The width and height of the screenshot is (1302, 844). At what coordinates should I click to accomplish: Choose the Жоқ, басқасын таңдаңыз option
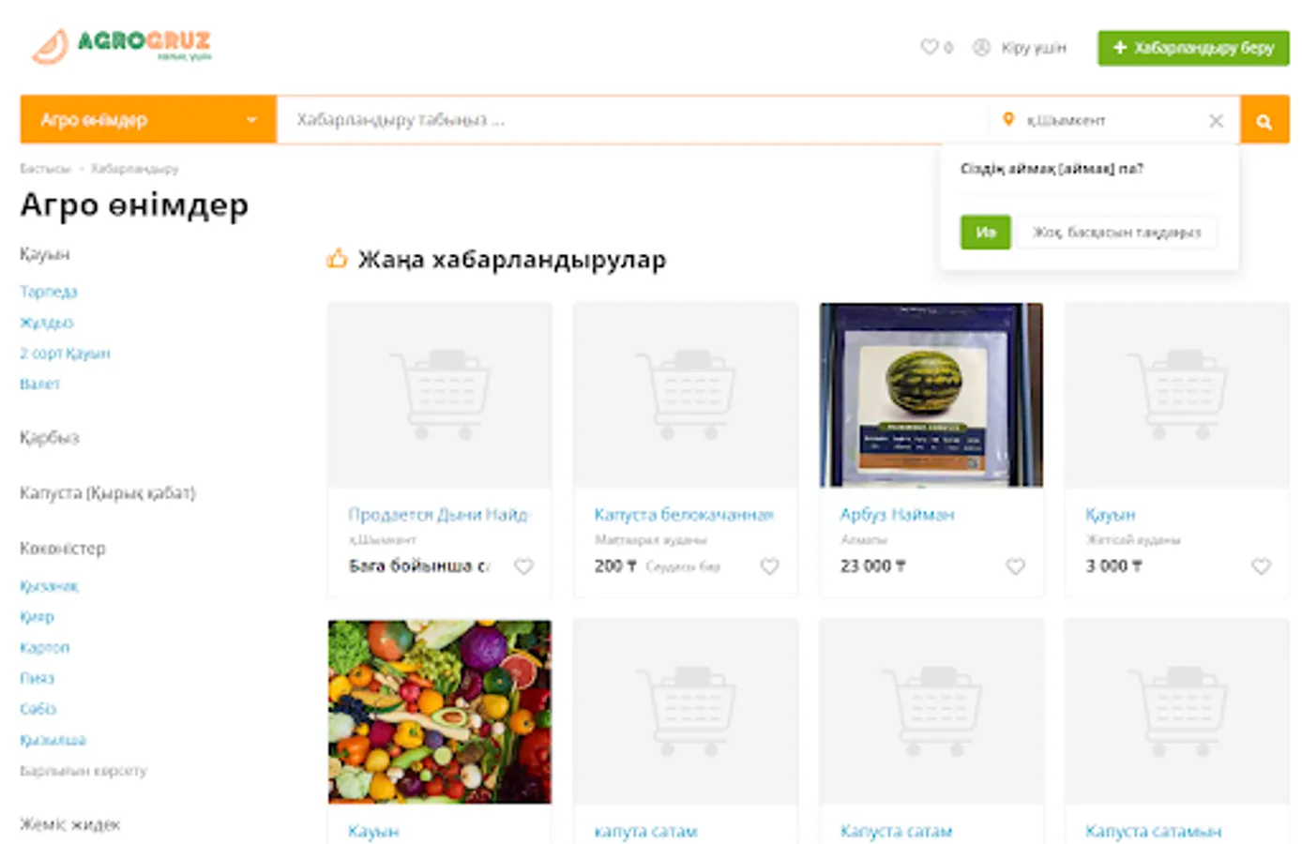(x=1116, y=233)
